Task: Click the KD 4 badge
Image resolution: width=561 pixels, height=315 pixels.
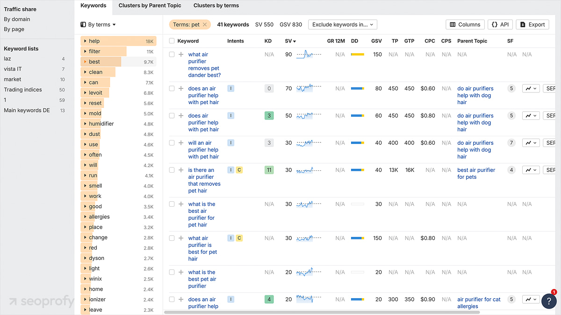Action: point(269,299)
